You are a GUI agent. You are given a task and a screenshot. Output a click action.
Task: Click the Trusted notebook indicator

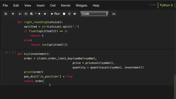[x=153, y=5]
